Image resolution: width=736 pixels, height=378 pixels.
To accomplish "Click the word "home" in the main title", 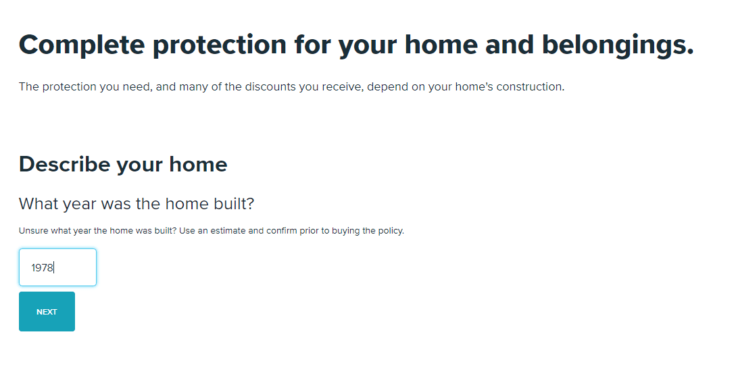I will [441, 45].
